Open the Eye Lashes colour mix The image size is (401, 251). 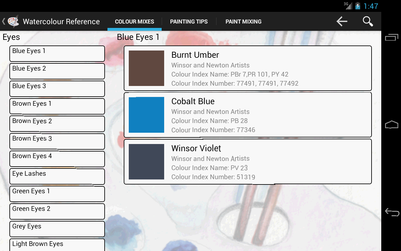point(57,177)
